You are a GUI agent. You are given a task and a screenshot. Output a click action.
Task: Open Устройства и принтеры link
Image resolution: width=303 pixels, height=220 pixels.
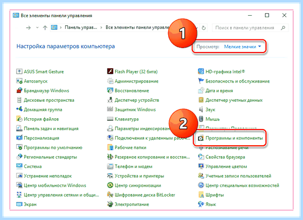pos(139,176)
